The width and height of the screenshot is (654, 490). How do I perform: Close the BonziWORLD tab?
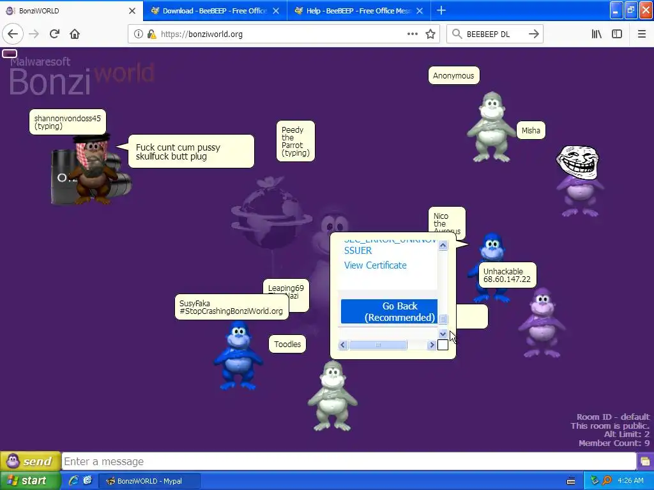click(x=132, y=11)
